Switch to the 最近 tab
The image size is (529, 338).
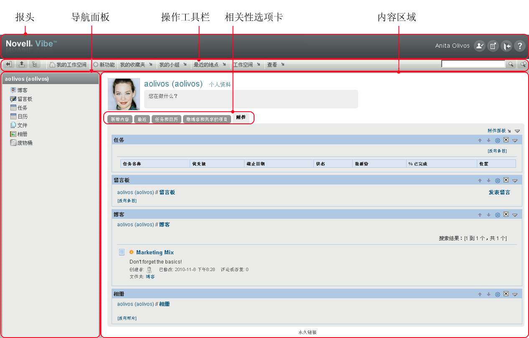pos(142,119)
